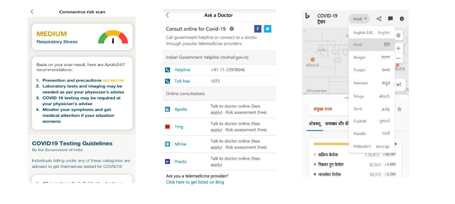Screen dimensions: 455x204
Task: Click the active cases count 7,56,812
Action: point(372,155)
